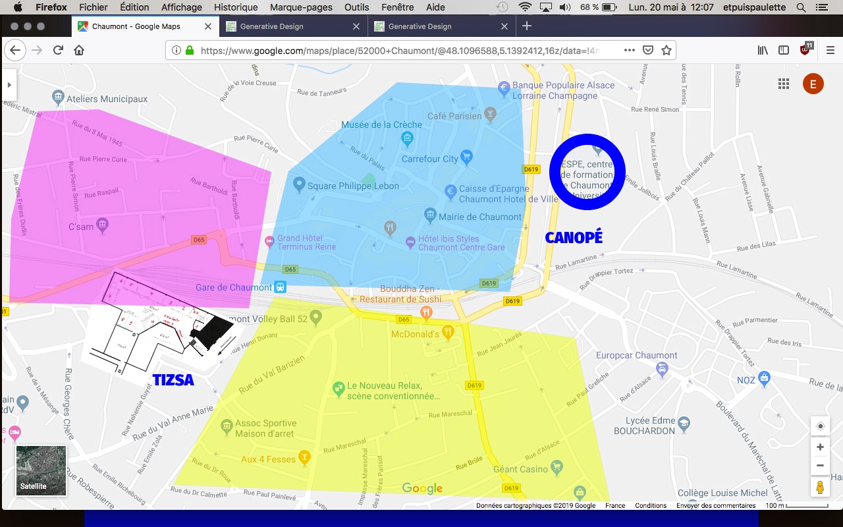Expand the Google Maps side panel

[x=9, y=84]
